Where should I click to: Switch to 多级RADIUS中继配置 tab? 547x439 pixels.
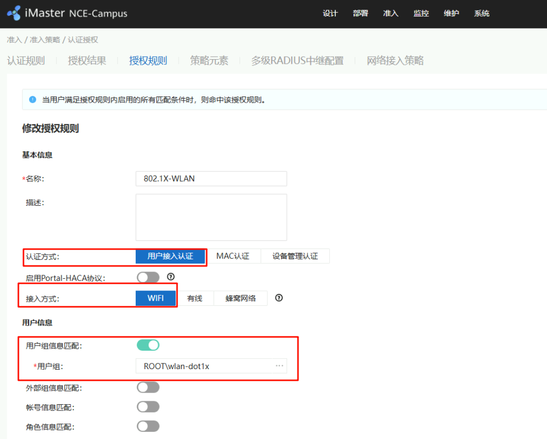pyautogui.click(x=297, y=61)
